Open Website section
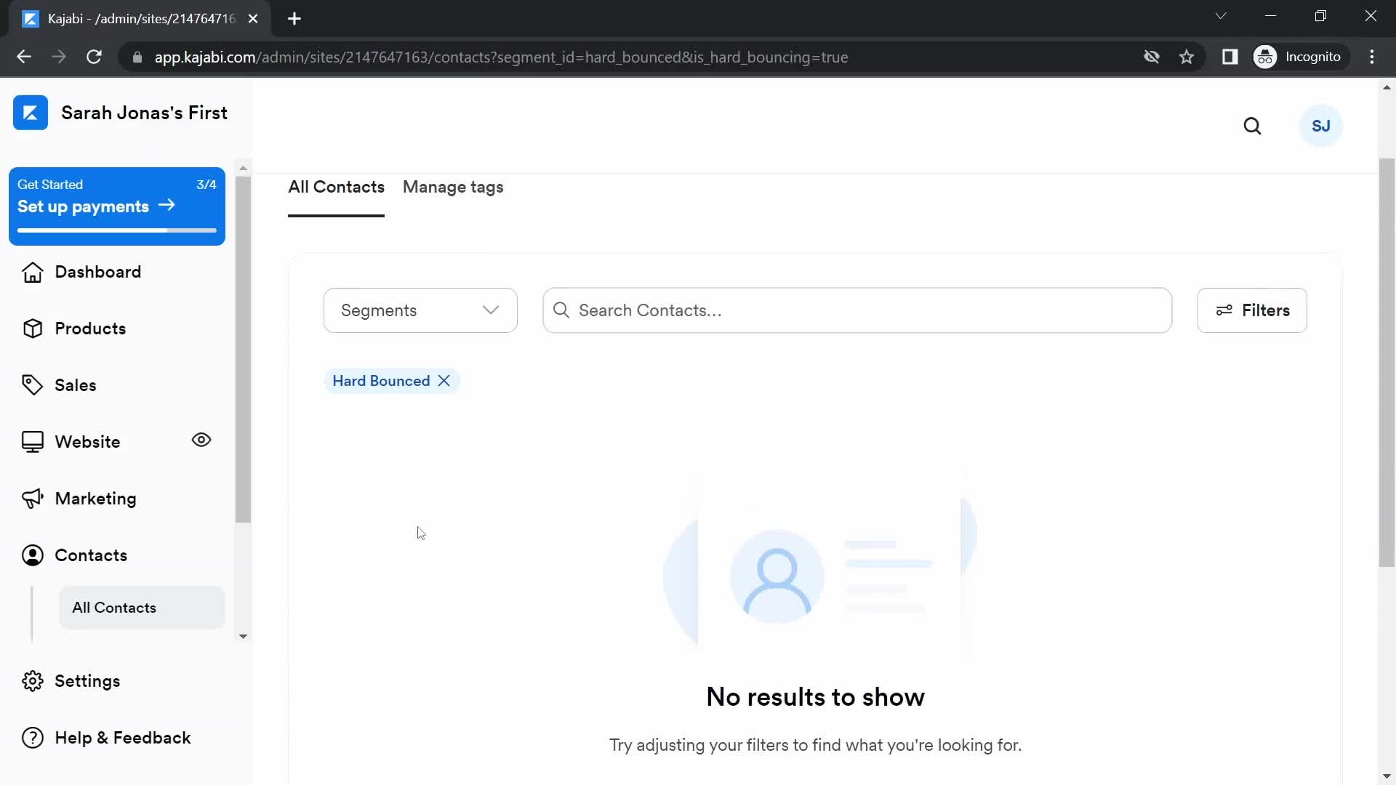This screenshot has width=1396, height=785. [x=87, y=441]
